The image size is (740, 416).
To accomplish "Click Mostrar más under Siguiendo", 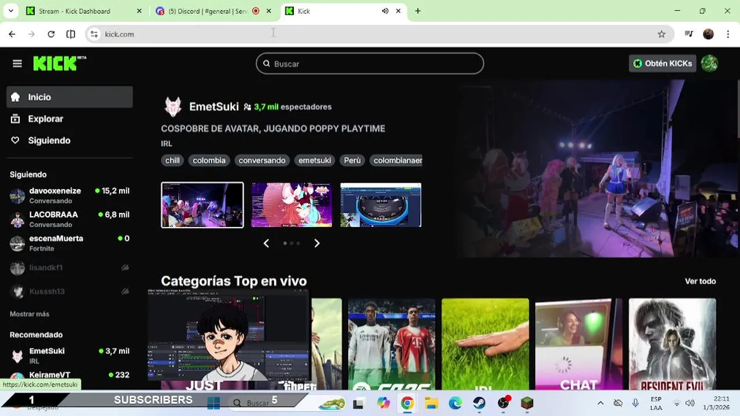I will (x=29, y=314).
